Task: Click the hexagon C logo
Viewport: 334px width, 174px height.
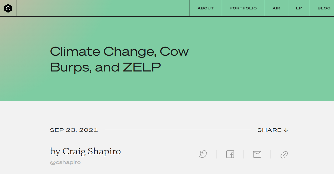Action: pos(8,8)
